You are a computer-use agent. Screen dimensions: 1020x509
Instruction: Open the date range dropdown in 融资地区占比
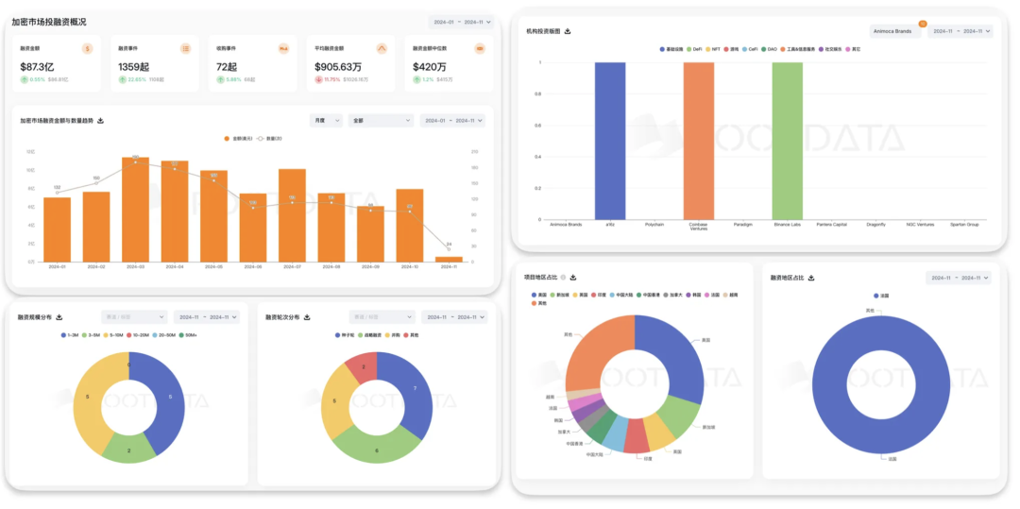[959, 278]
